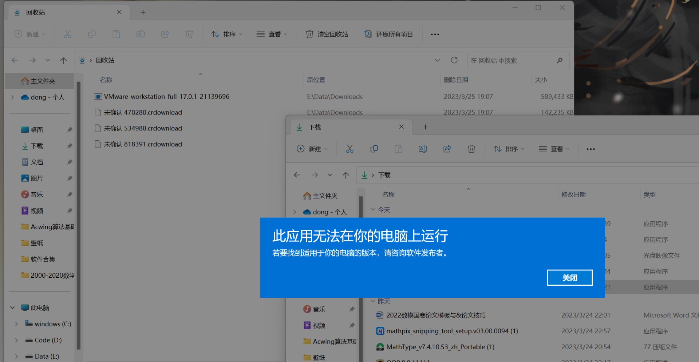Close the 下载 tab
Screen dimensions: 699x362
(x=402, y=127)
